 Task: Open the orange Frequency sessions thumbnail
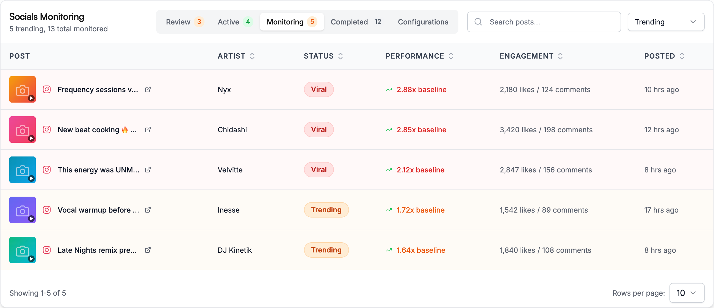point(23,90)
